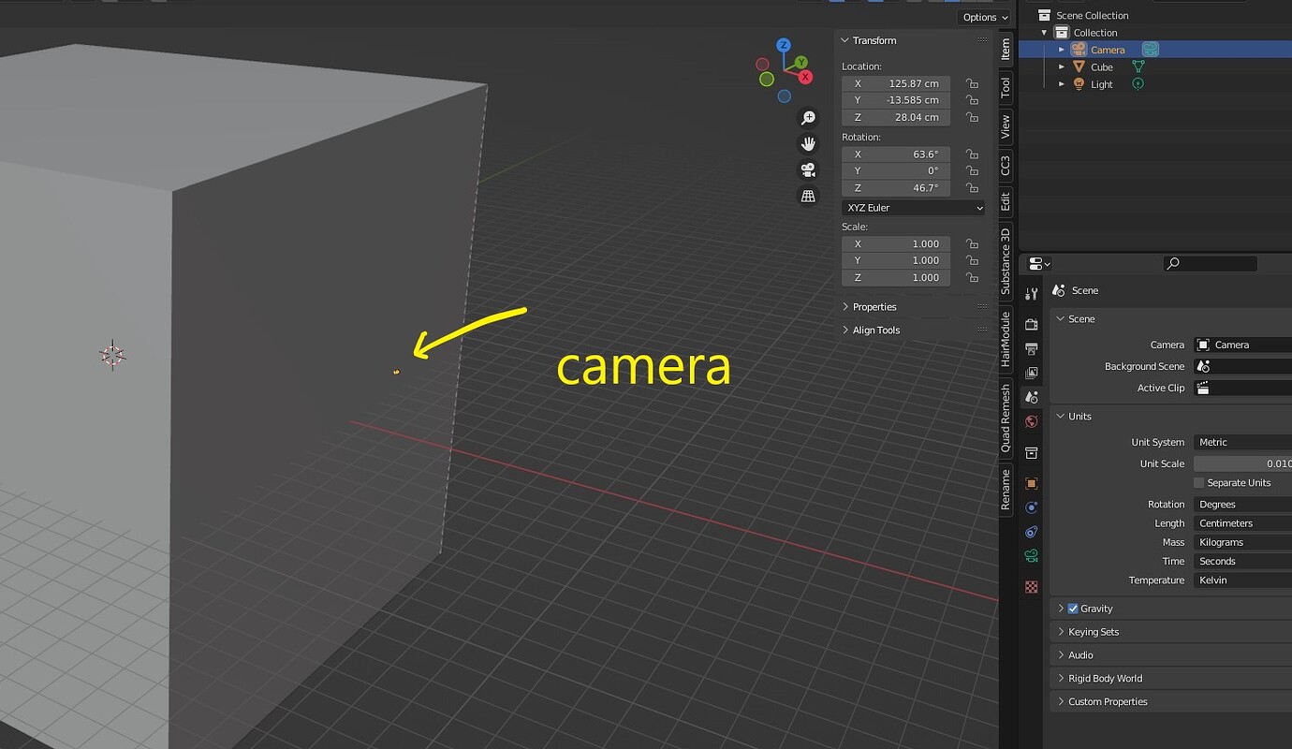Open the Unit System Metric dropdown
1292x749 pixels.
tap(1243, 443)
